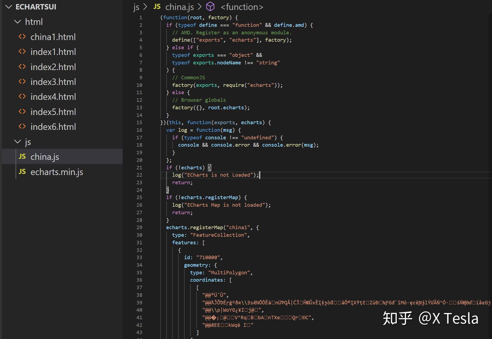Open index1.html from the explorer
The width and height of the screenshot is (492, 339).
(53, 52)
